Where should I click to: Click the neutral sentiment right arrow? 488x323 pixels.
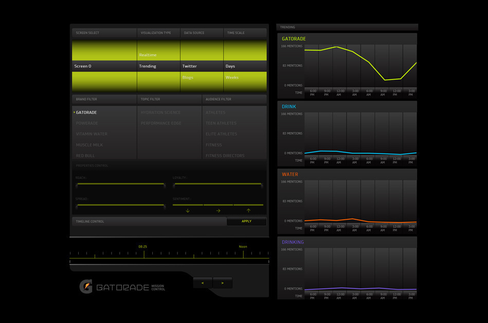click(218, 211)
